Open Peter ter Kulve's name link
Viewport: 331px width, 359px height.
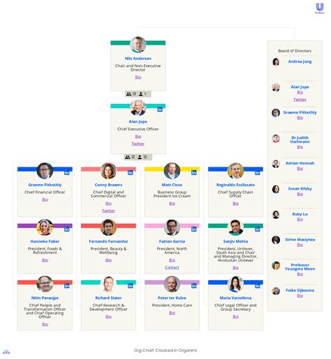point(172,298)
